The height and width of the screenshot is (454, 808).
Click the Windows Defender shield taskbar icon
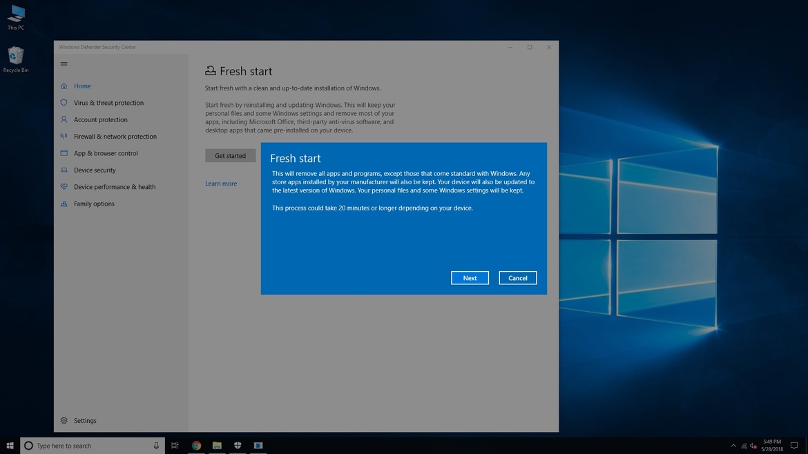238,445
